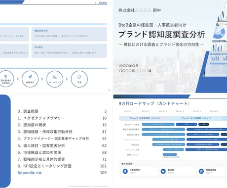Click the department line 〇〇〇〇部 △△△△課
This screenshot has width=227, height=188.
pos(135,71)
